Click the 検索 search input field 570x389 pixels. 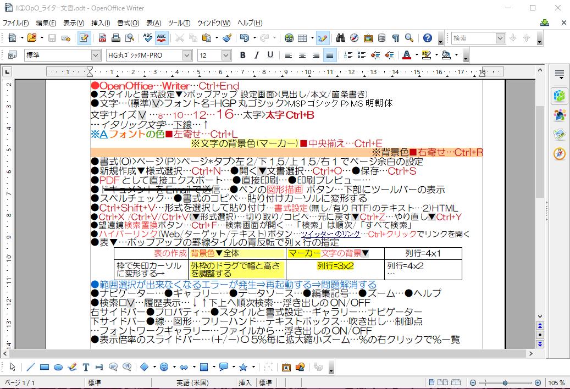coord(474,38)
